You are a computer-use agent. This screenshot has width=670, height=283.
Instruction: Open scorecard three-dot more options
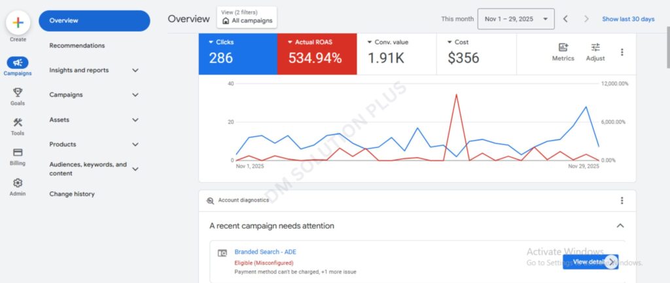pyautogui.click(x=622, y=52)
